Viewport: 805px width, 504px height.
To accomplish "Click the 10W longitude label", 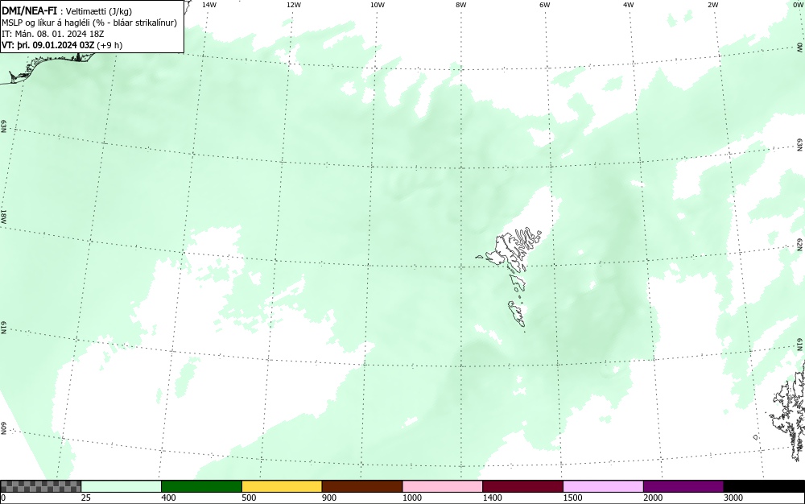I will point(378,5).
